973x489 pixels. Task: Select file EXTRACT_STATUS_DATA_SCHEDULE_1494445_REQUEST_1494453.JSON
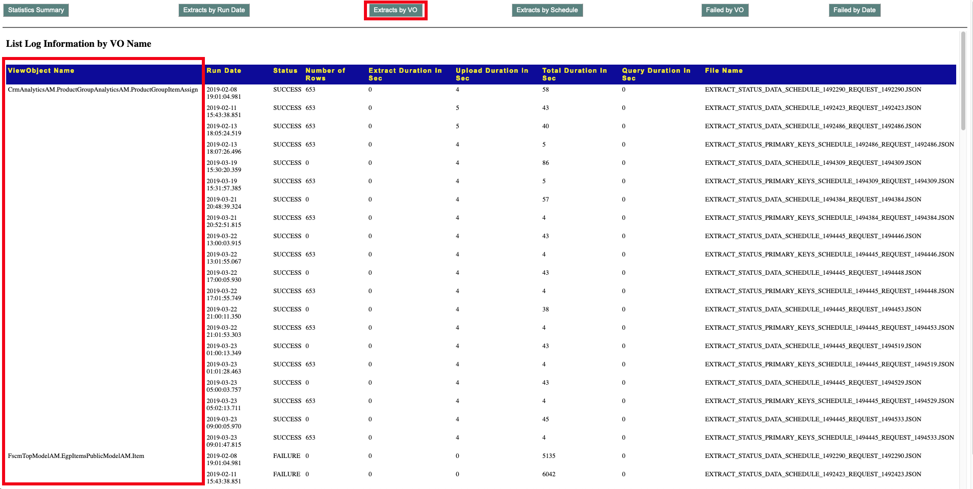[x=813, y=309]
